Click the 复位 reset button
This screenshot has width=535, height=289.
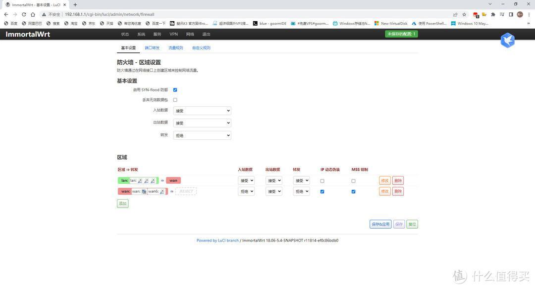[x=412, y=224]
